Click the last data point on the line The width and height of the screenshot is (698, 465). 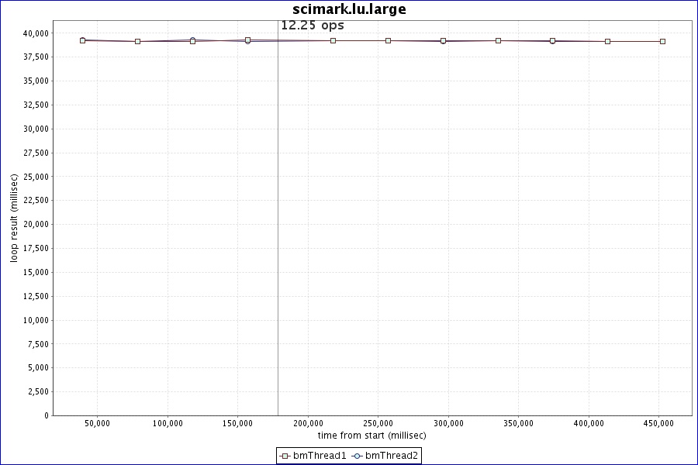pos(662,41)
